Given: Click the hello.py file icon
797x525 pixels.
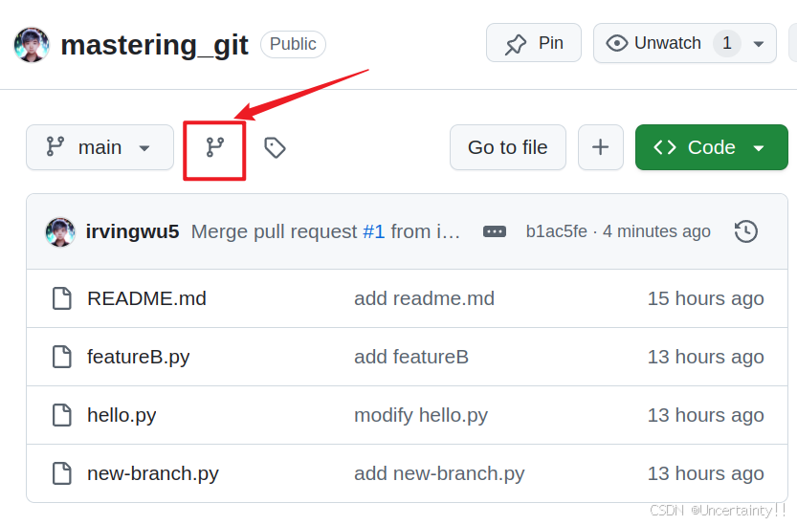Looking at the screenshot, I should 62,415.
